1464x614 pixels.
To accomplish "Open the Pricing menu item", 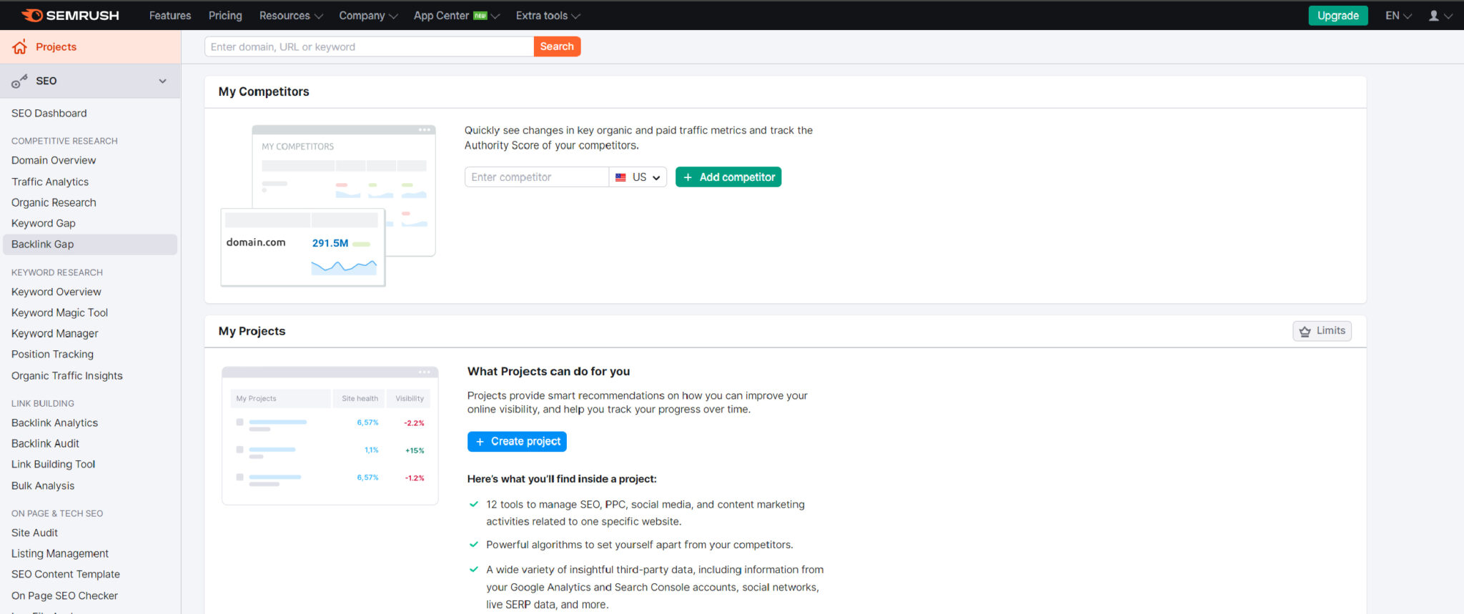I will click(225, 16).
